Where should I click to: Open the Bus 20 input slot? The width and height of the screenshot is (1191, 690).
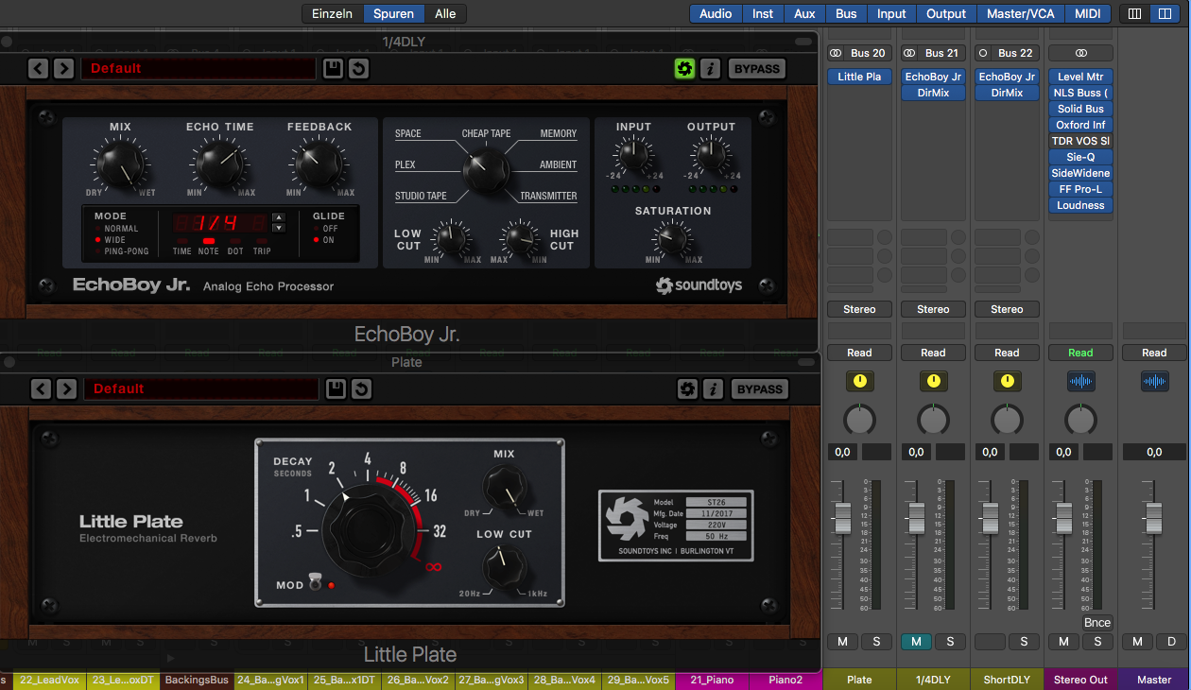point(868,53)
